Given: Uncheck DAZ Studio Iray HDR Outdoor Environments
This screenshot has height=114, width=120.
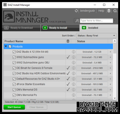Looking at the screenshot, I should [x=14, y=73].
